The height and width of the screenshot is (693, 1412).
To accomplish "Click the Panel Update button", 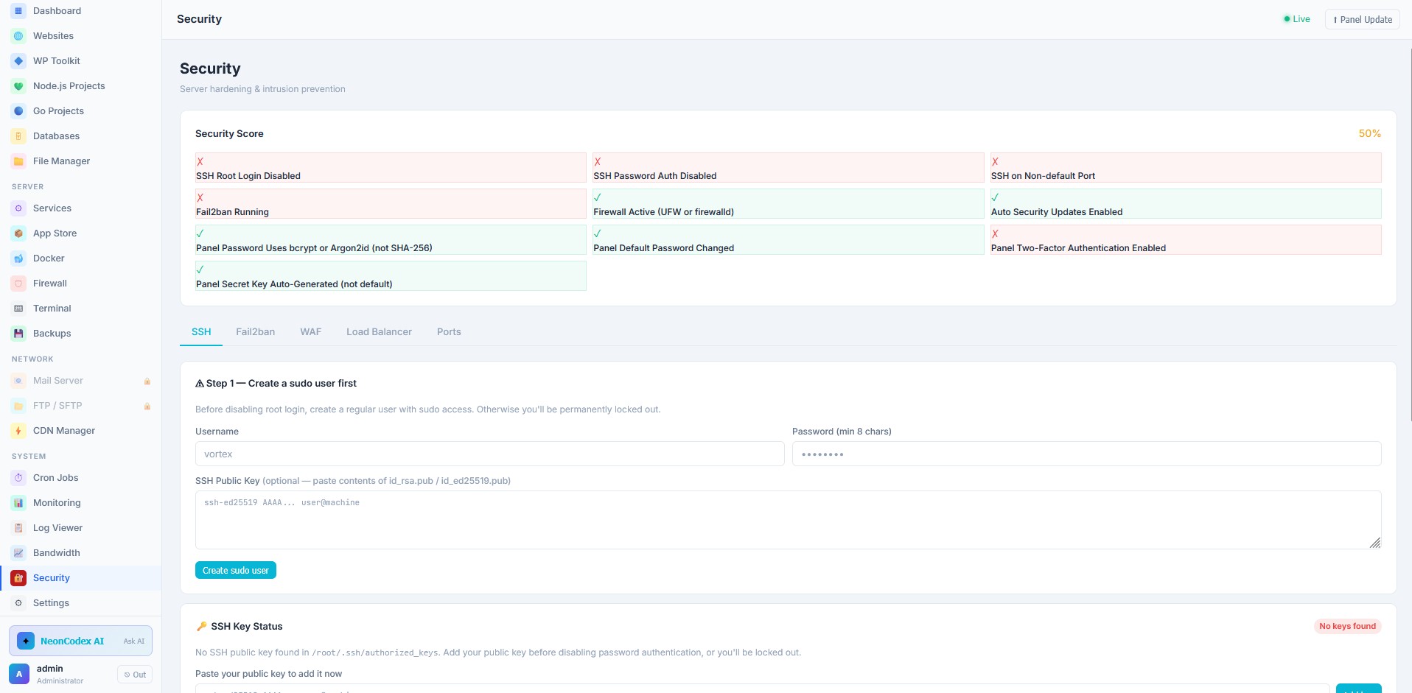I will tap(1363, 19).
